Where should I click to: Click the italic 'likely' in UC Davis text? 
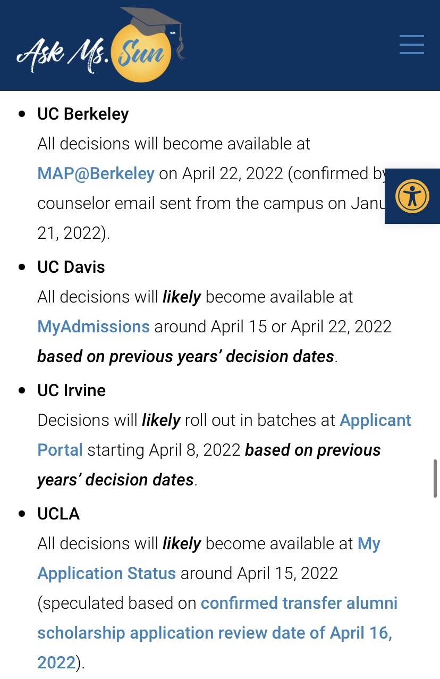[x=182, y=297]
